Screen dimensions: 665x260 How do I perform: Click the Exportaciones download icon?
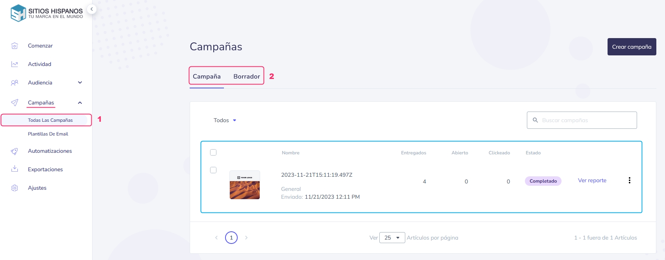click(x=15, y=169)
